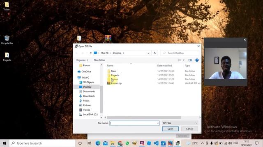Open File Explorer from the taskbar

pos(113,143)
